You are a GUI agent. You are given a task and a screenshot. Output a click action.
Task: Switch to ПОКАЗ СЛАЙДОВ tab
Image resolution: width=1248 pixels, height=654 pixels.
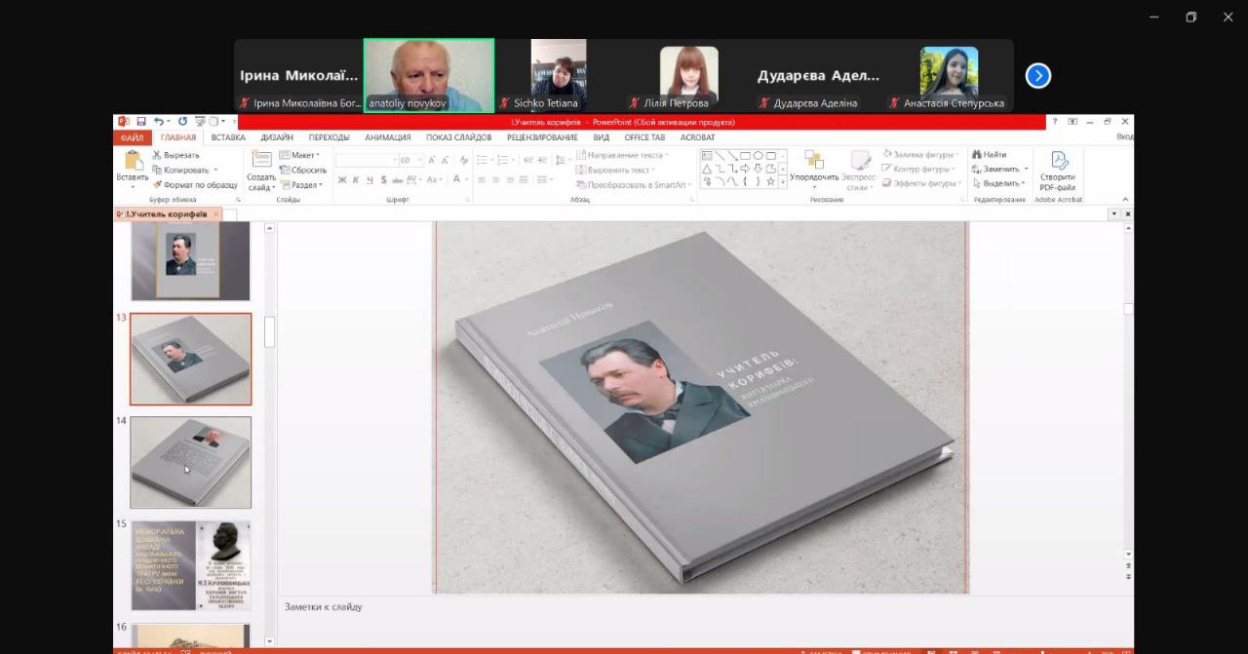click(458, 137)
